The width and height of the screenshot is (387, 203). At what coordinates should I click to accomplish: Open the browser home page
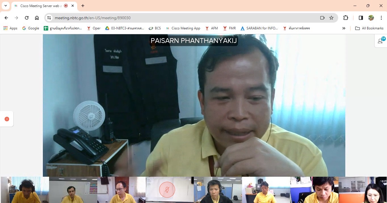(37, 18)
